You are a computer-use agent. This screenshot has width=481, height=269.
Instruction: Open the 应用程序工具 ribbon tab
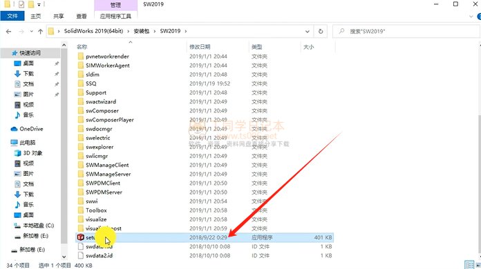[115, 17]
